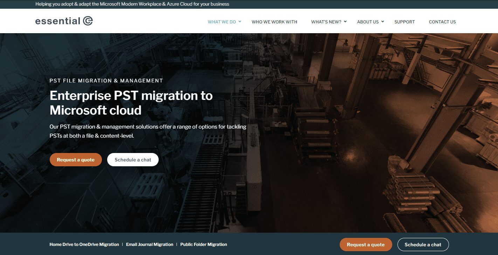
Task: Click the PST FILE MIGRATION & MANAGEMENT label
Action: 106,80
